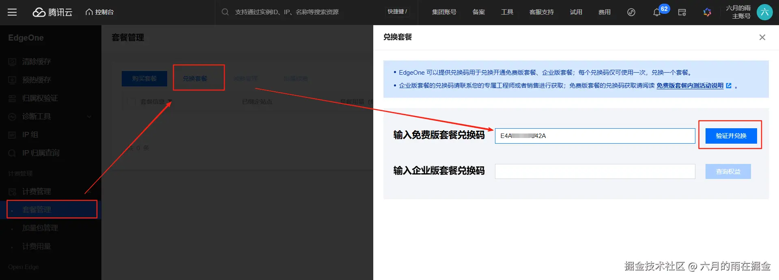Viewport: 779px width, 280px height.
Task: Open the 集团账号 menu
Action: 444,12
